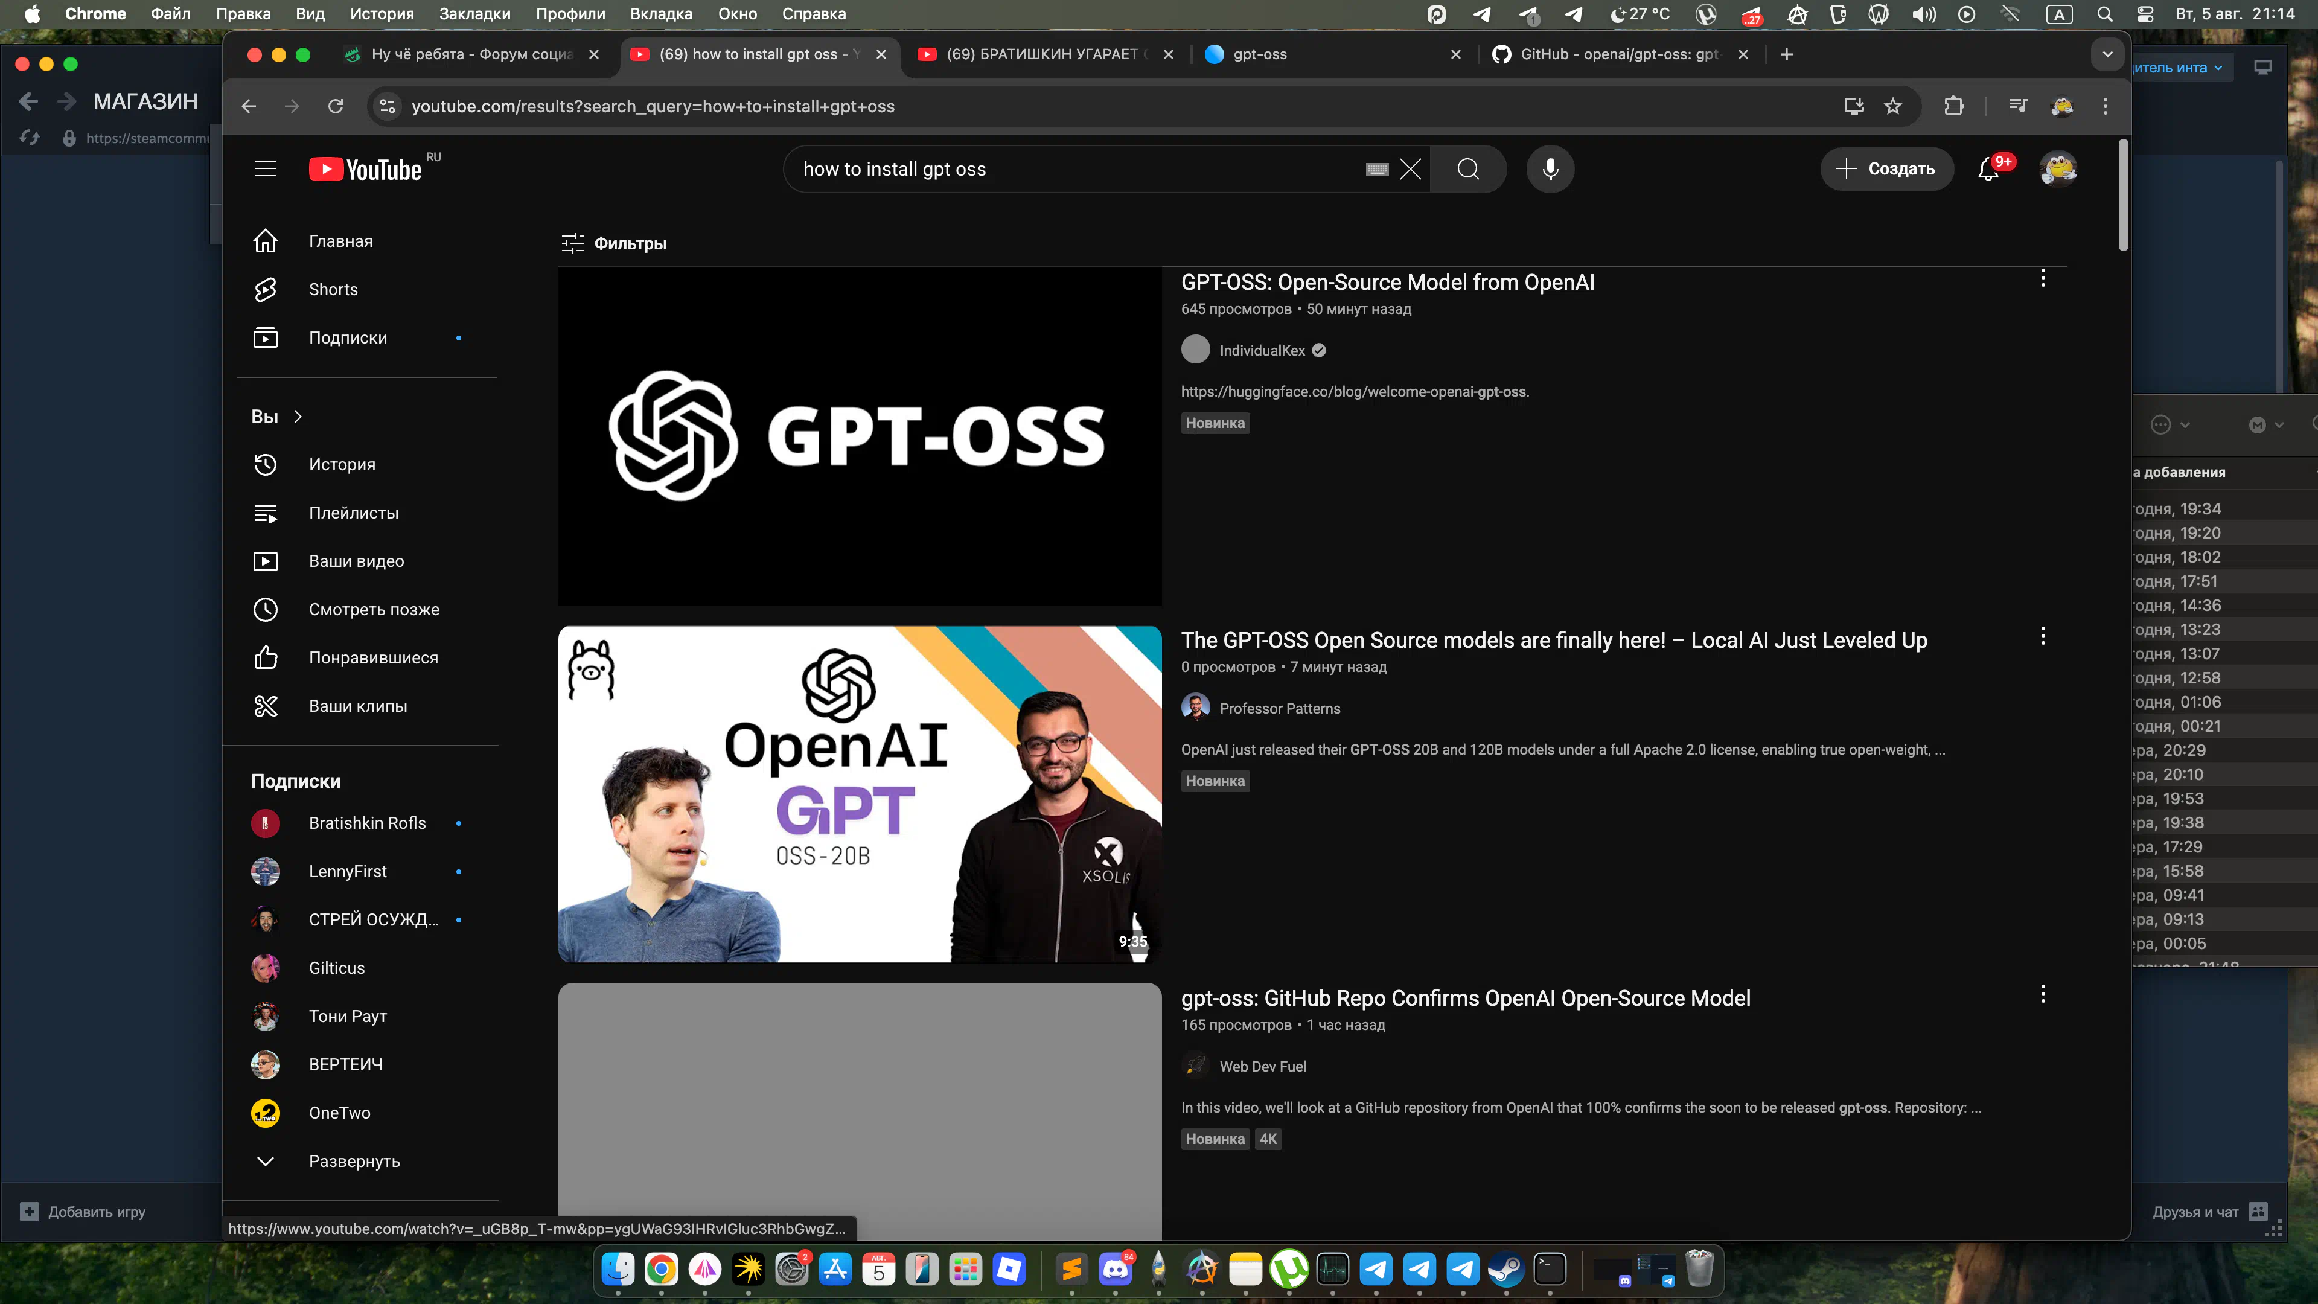Open the История menu in menu bar

click(382, 13)
